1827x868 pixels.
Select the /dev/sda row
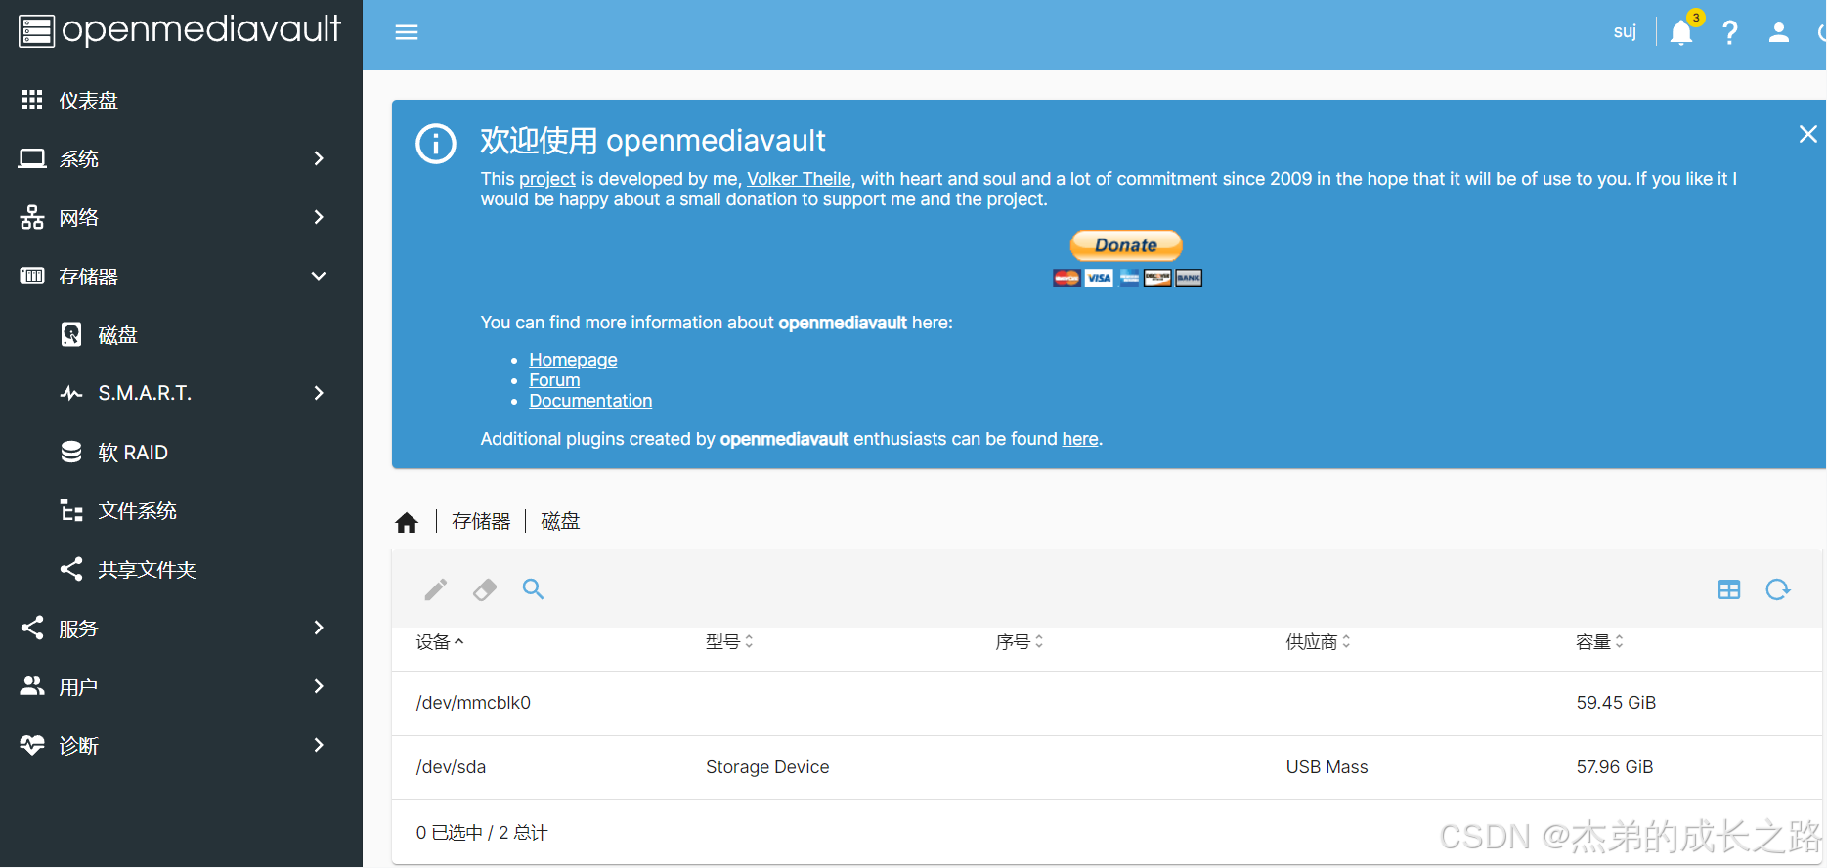click(x=1107, y=767)
